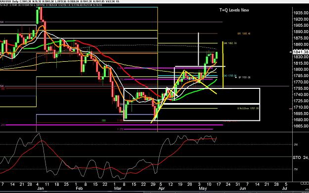
Task: Click the 1785.00 price axis label
Action: tap(301, 76)
